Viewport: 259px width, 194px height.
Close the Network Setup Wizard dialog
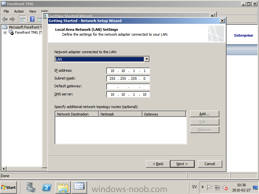[x=222, y=21]
